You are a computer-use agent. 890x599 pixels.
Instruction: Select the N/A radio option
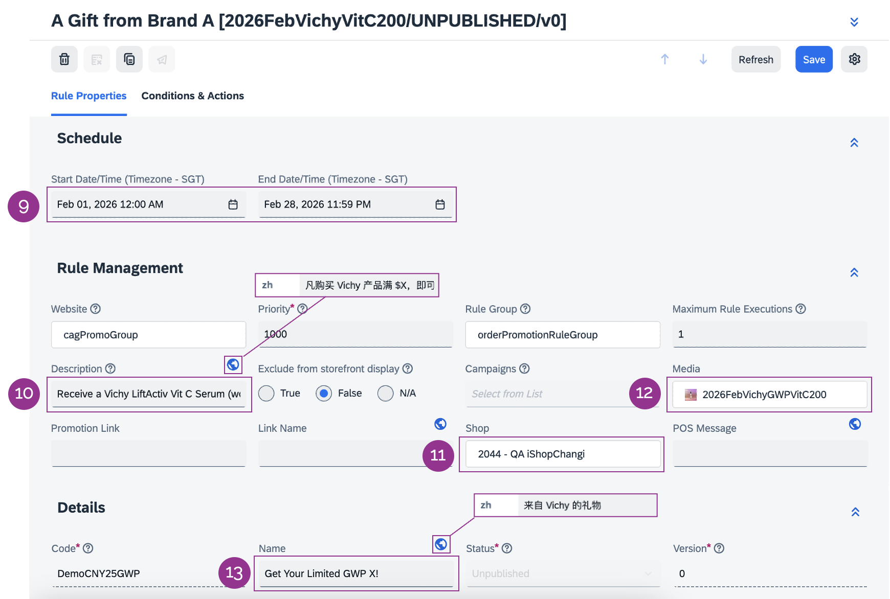pyautogui.click(x=385, y=394)
